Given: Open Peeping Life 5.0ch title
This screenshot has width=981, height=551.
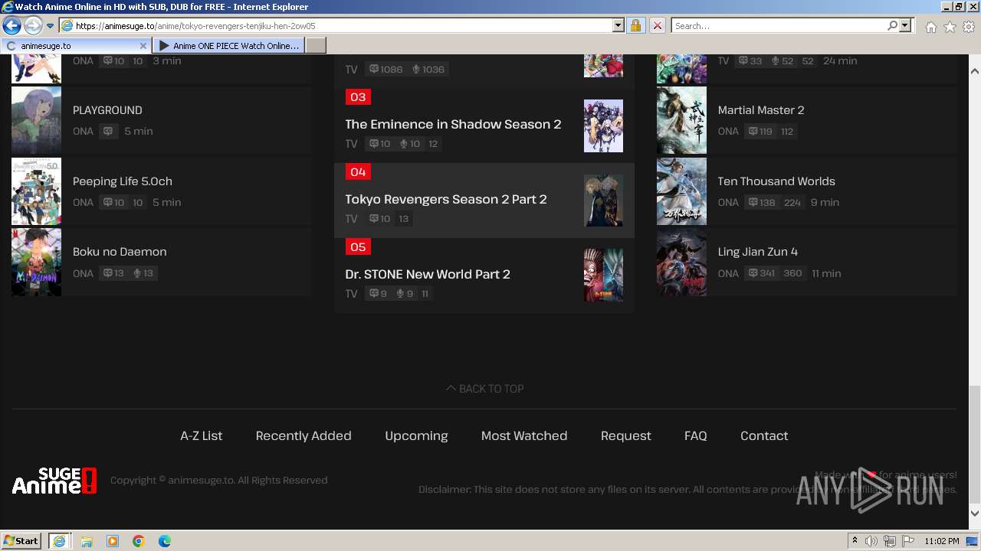Looking at the screenshot, I should 123,181.
